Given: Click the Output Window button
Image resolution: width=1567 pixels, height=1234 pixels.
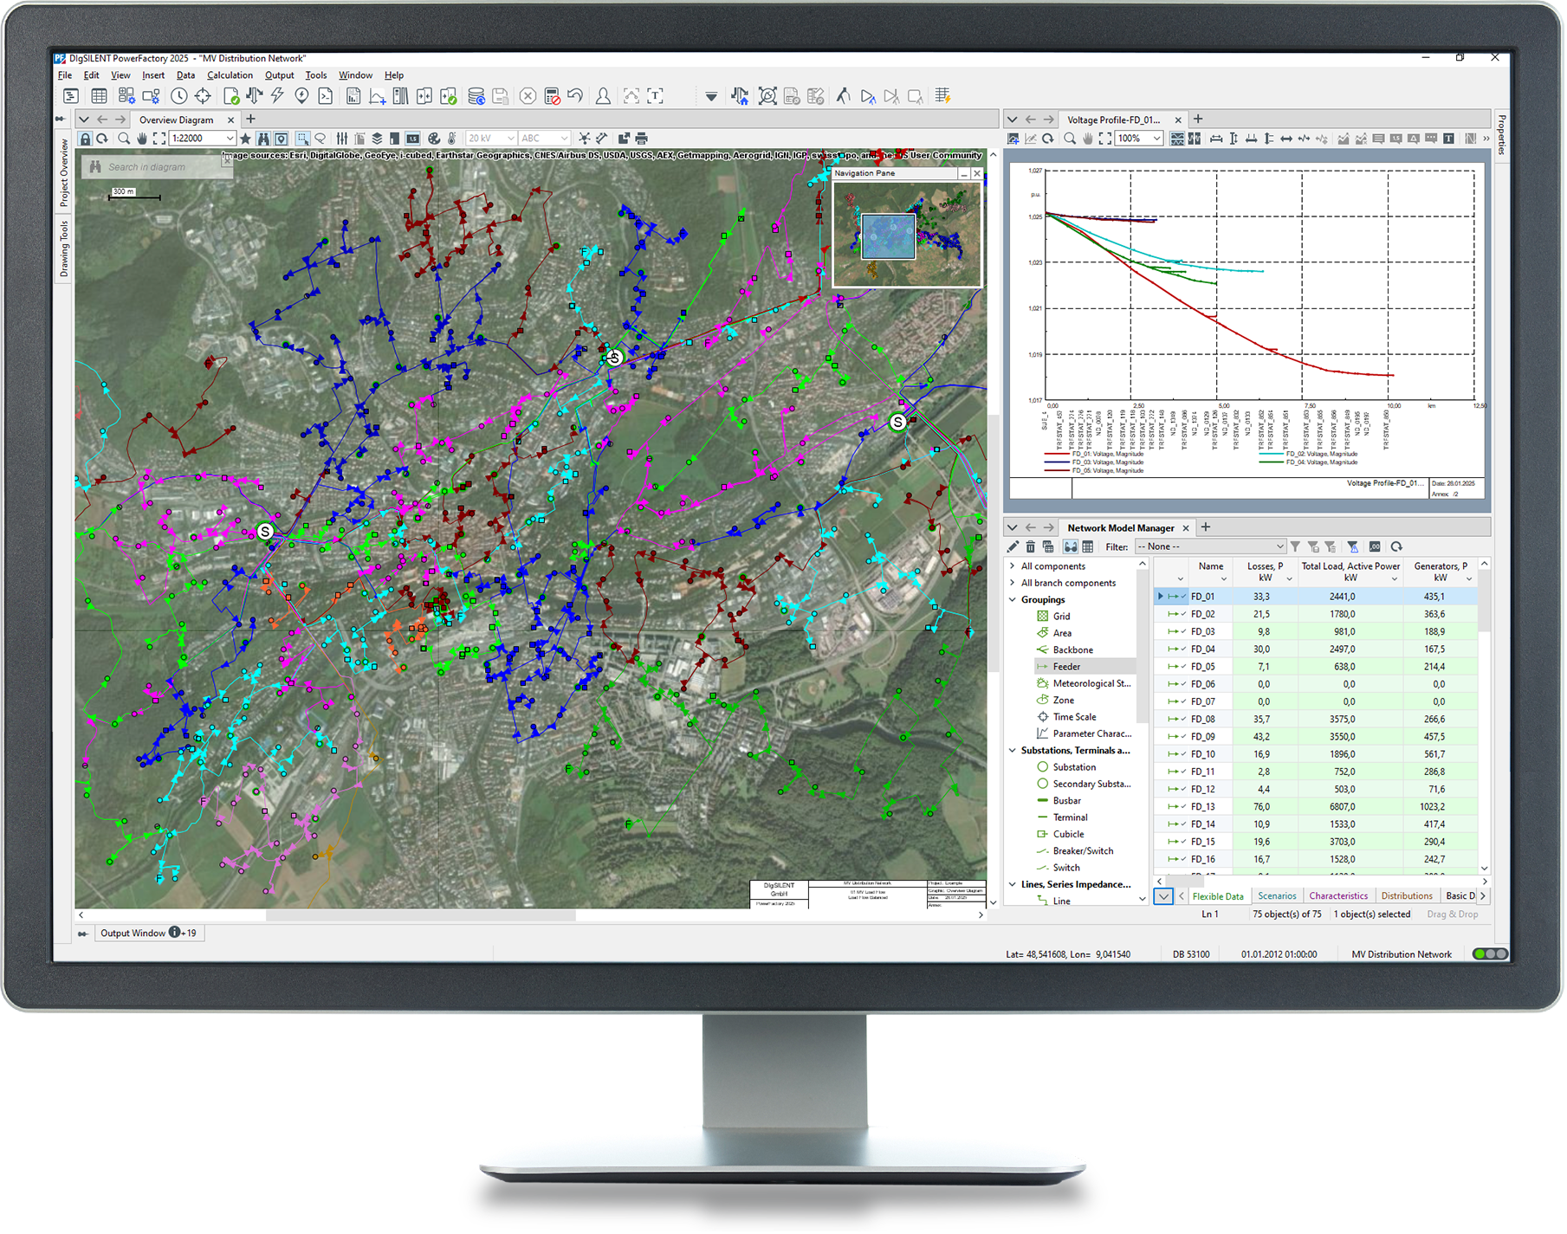Looking at the screenshot, I should point(133,934).
